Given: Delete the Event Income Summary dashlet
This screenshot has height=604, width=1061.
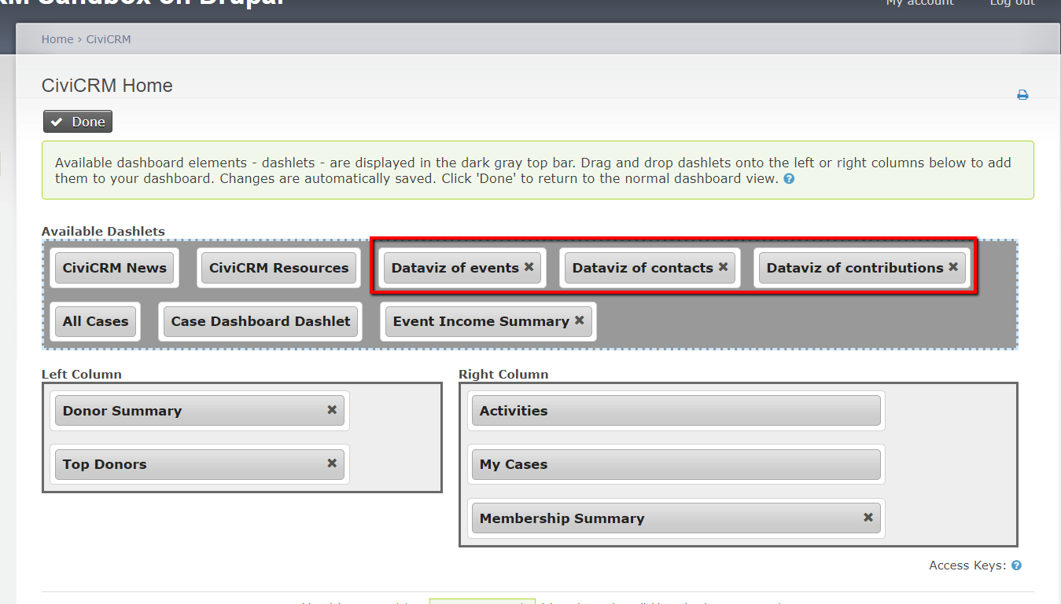Looking at the screenshot, I should coord(579,320).
